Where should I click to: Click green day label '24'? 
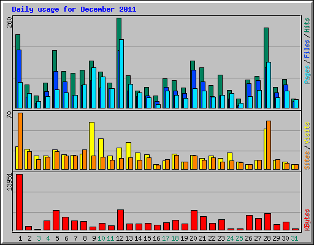230,238
